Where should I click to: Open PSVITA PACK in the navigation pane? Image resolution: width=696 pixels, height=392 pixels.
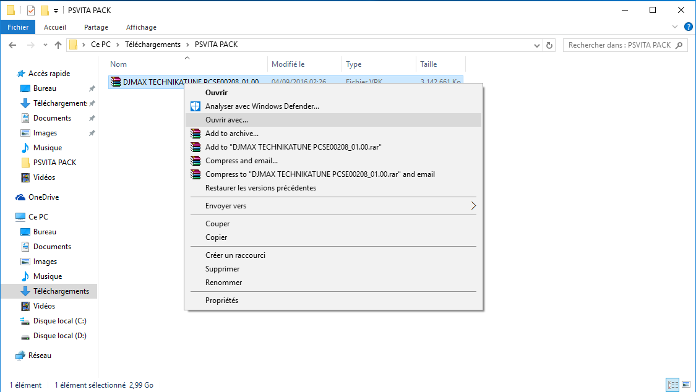(54, 162)
